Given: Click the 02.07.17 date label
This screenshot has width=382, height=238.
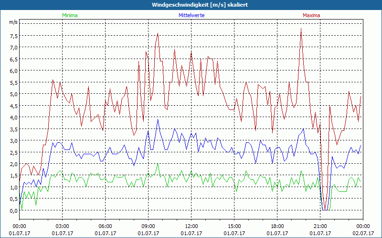Looking at the screenshot, I should tap(362, 233).
